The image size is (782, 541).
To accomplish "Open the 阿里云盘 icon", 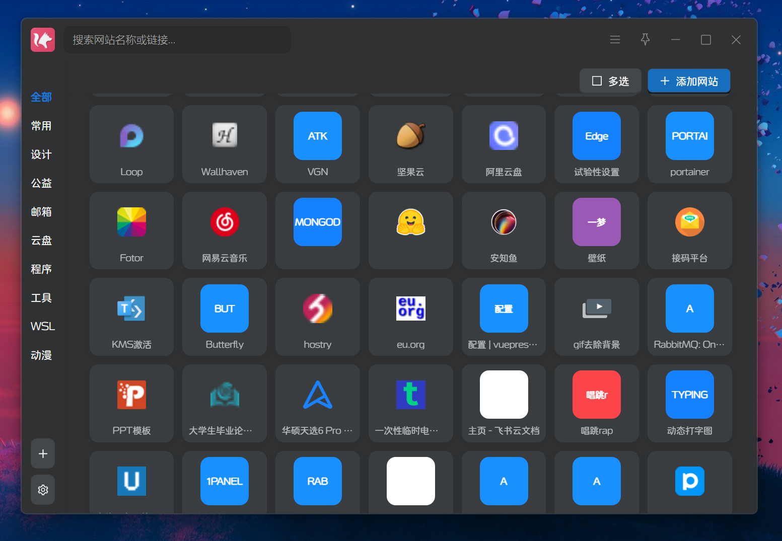I will (x=504, y=136).
